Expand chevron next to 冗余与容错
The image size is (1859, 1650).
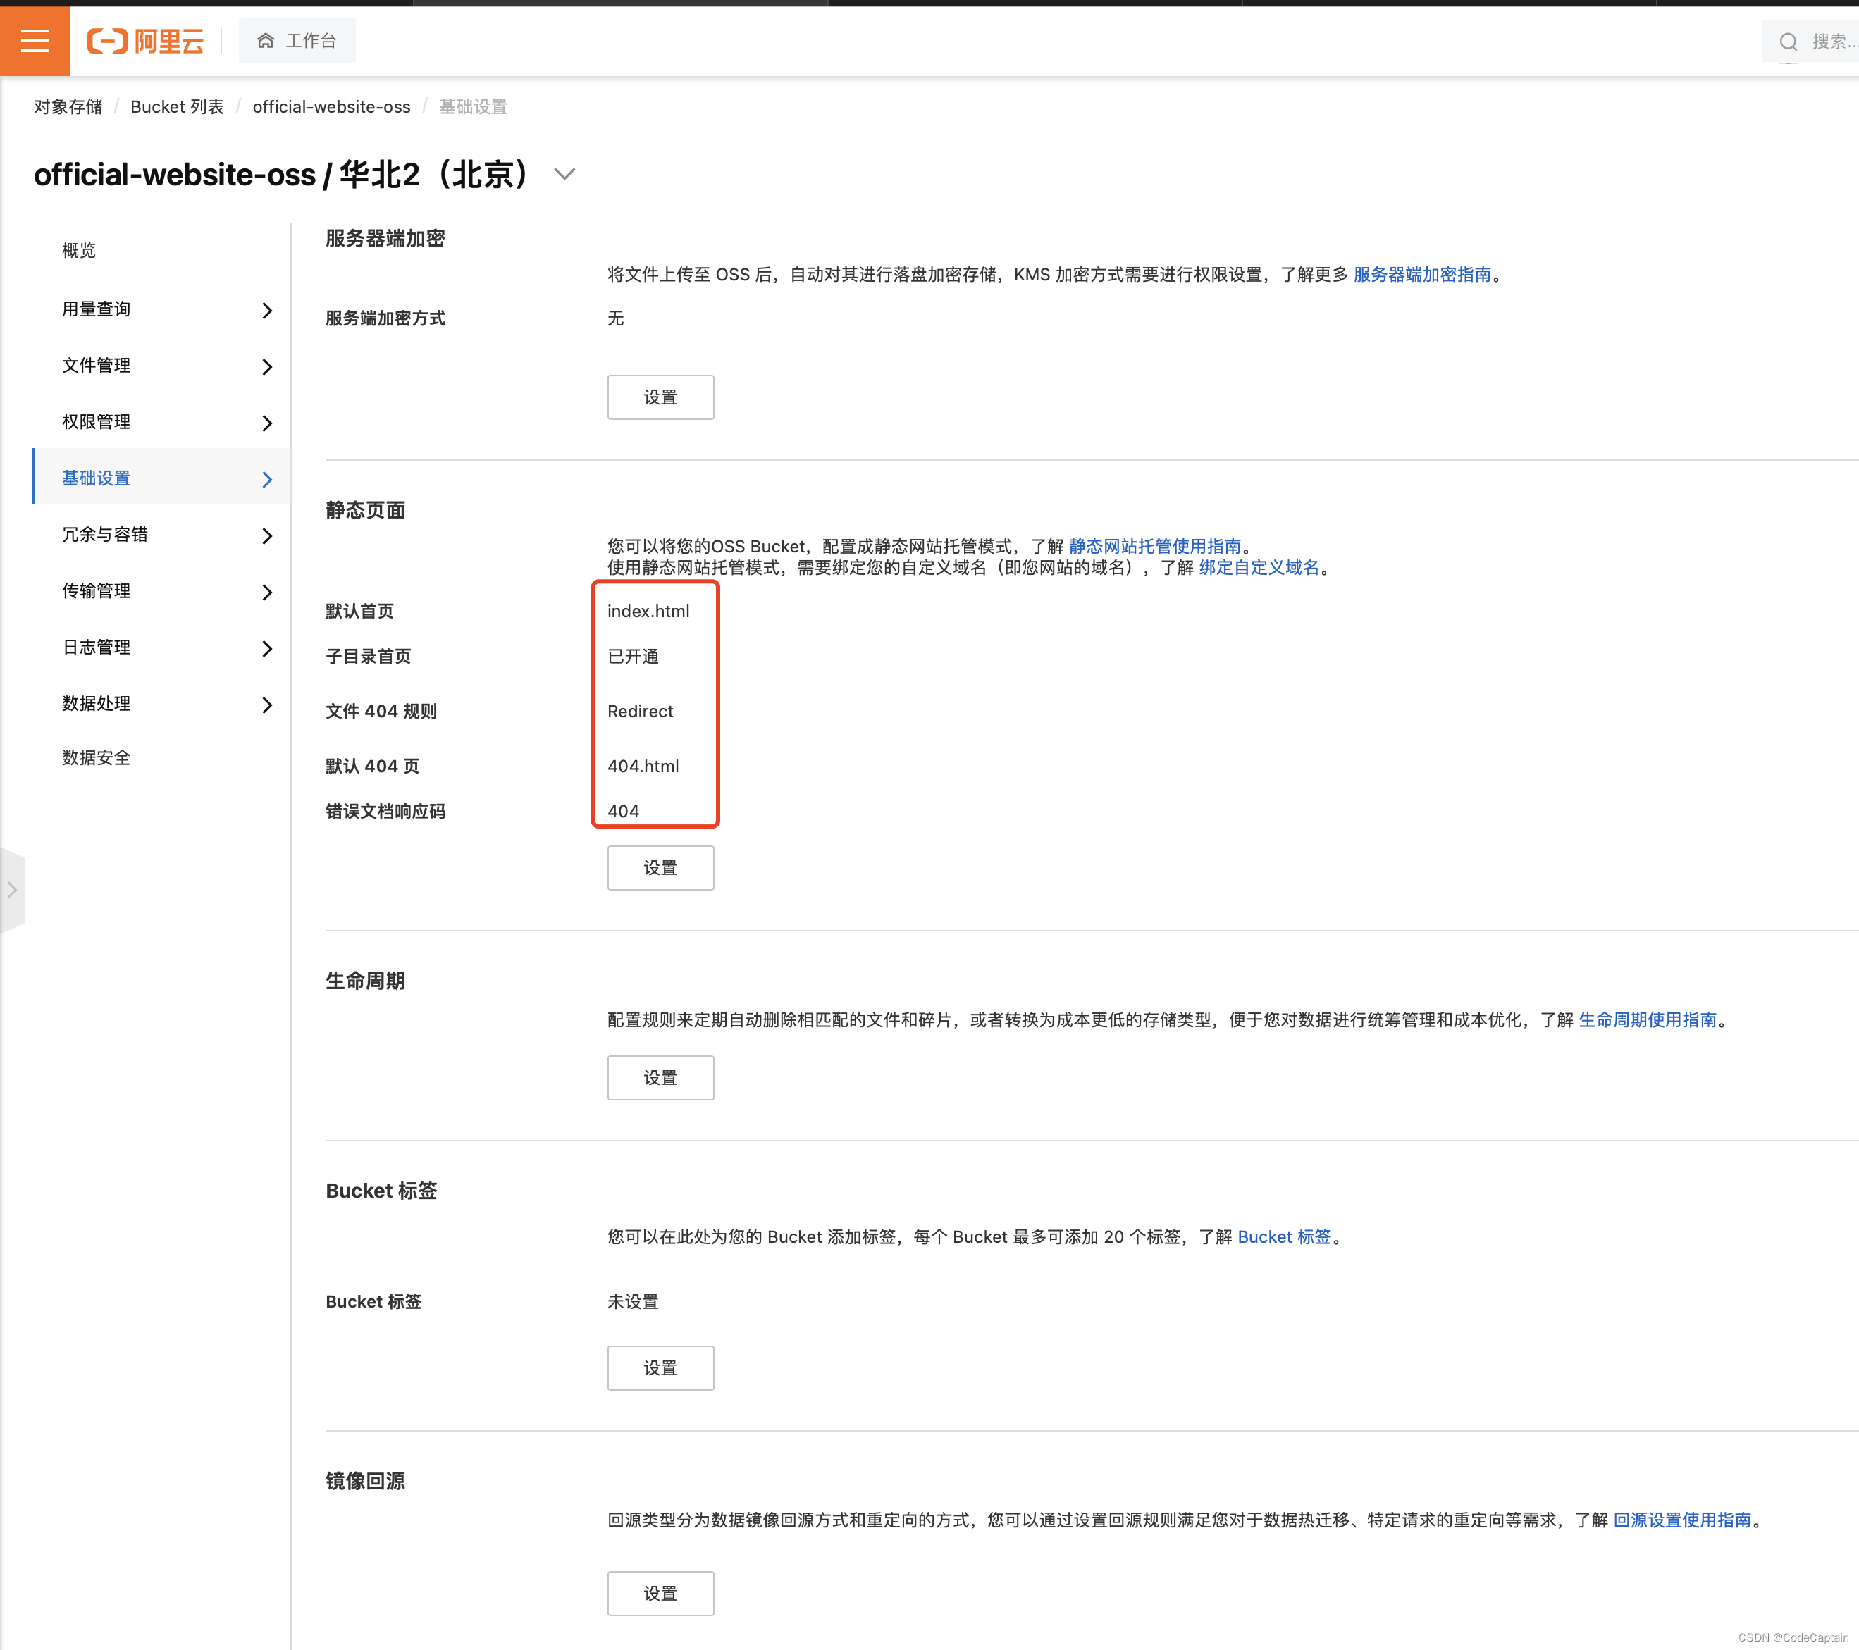click(x=266, y=535)
